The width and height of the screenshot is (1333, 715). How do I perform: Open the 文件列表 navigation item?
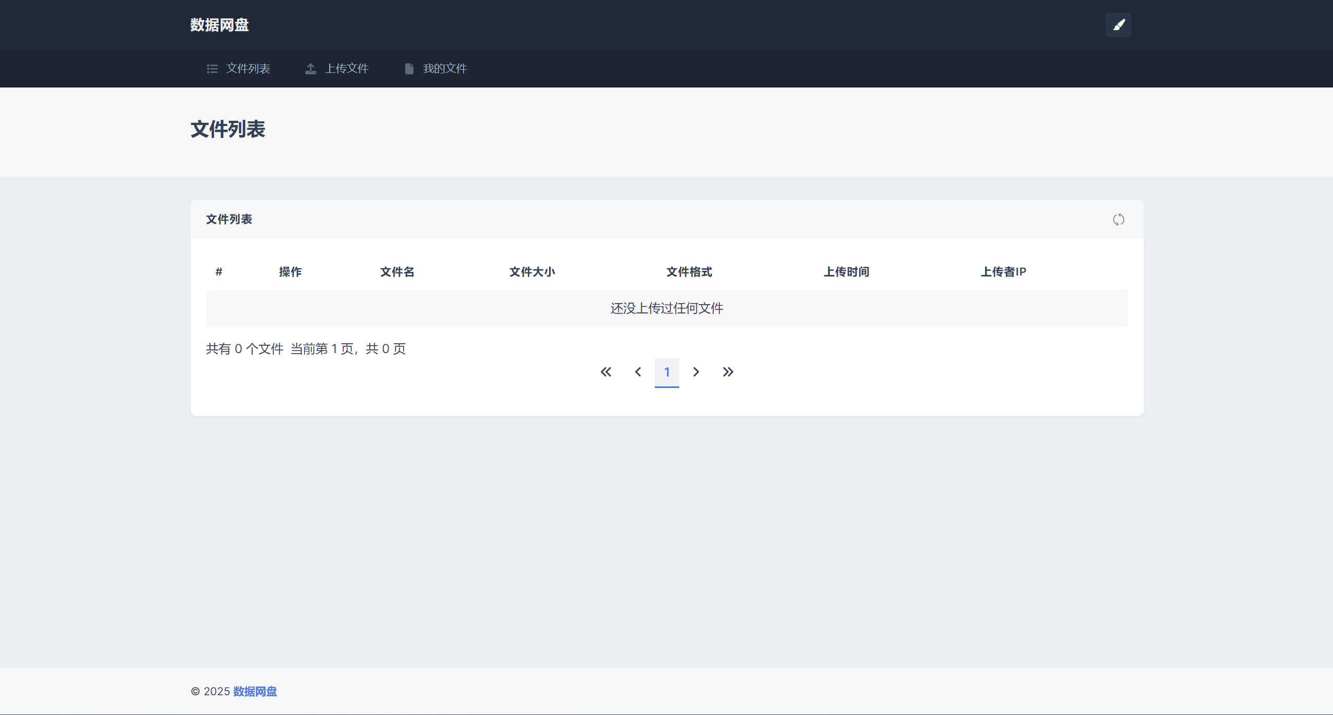click(248, 68)
